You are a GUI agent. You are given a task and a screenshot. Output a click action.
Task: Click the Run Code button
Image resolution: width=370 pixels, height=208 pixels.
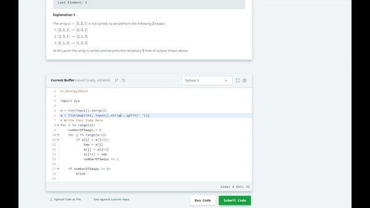click(203, 200)
